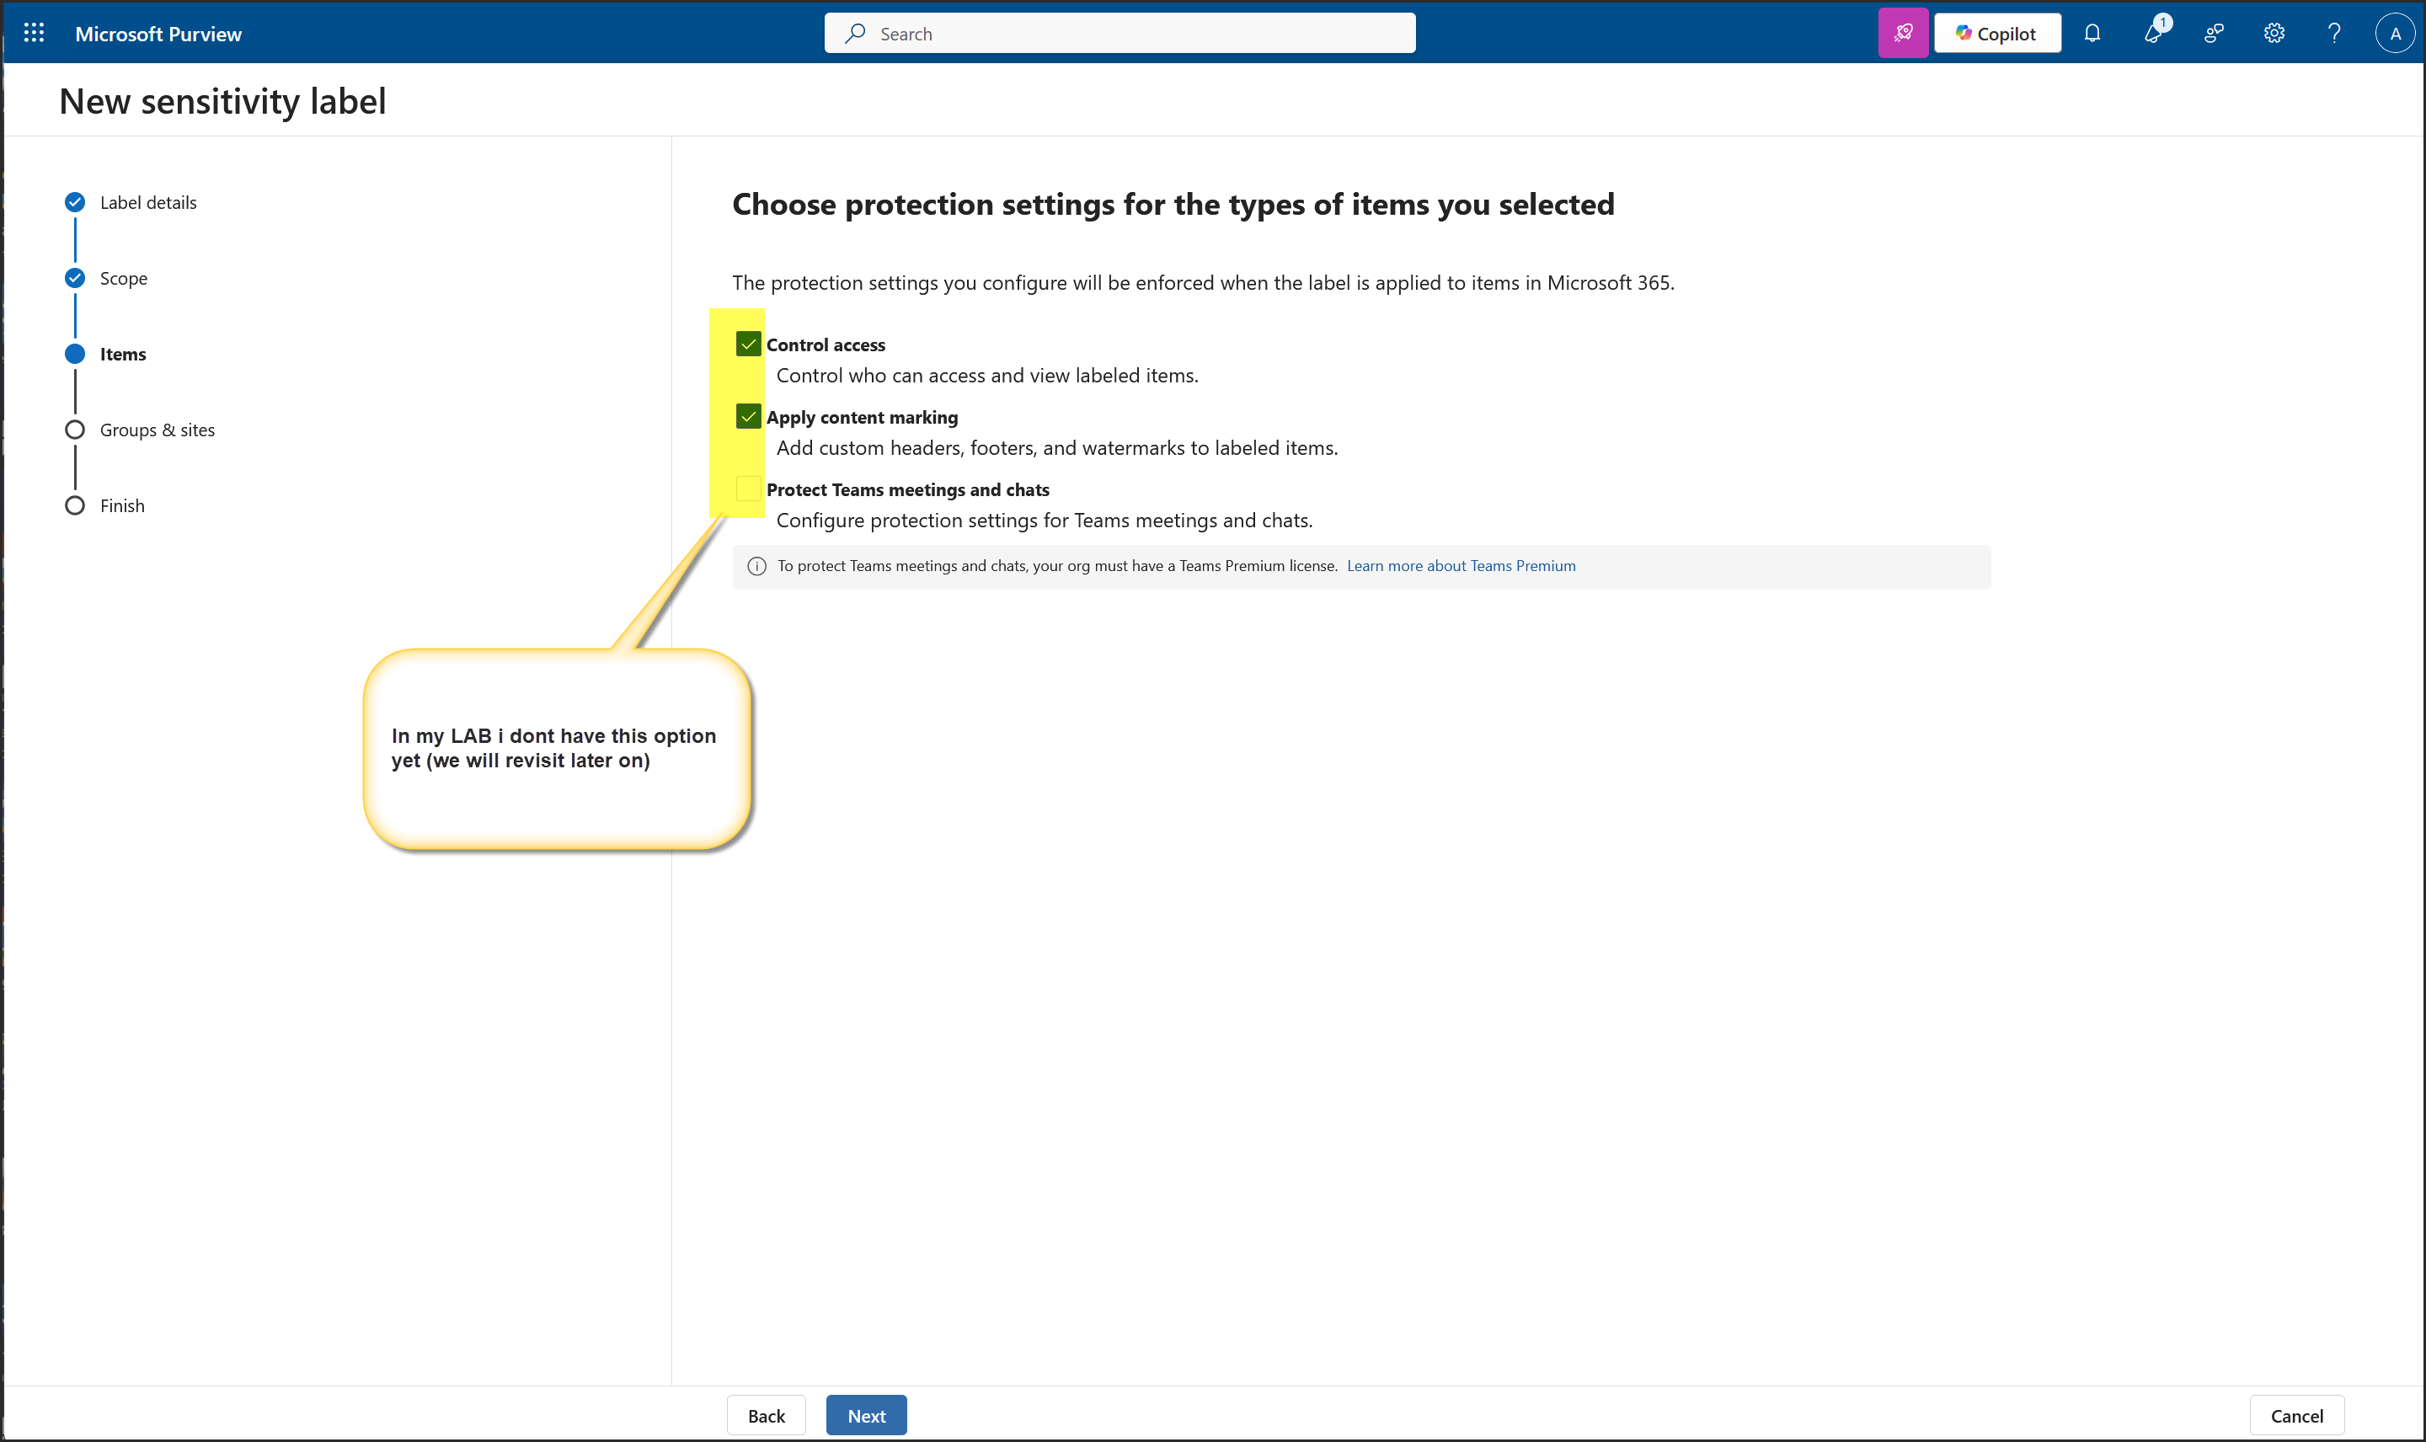2426x1442 pixels.
Task: Click the feedback community people icon
Action: coord(2213,33)
